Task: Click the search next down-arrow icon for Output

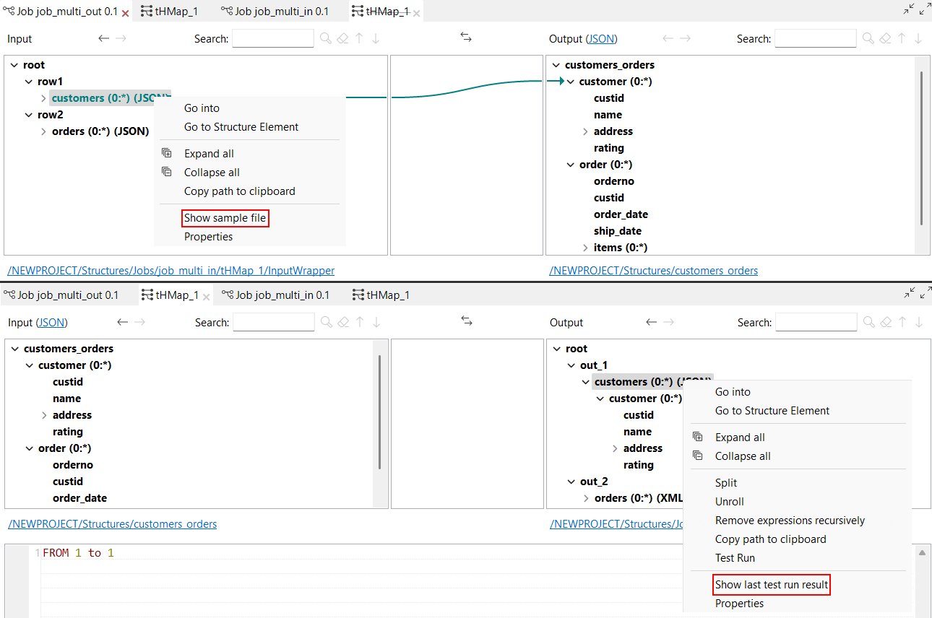Action: (x=918, y=38)
